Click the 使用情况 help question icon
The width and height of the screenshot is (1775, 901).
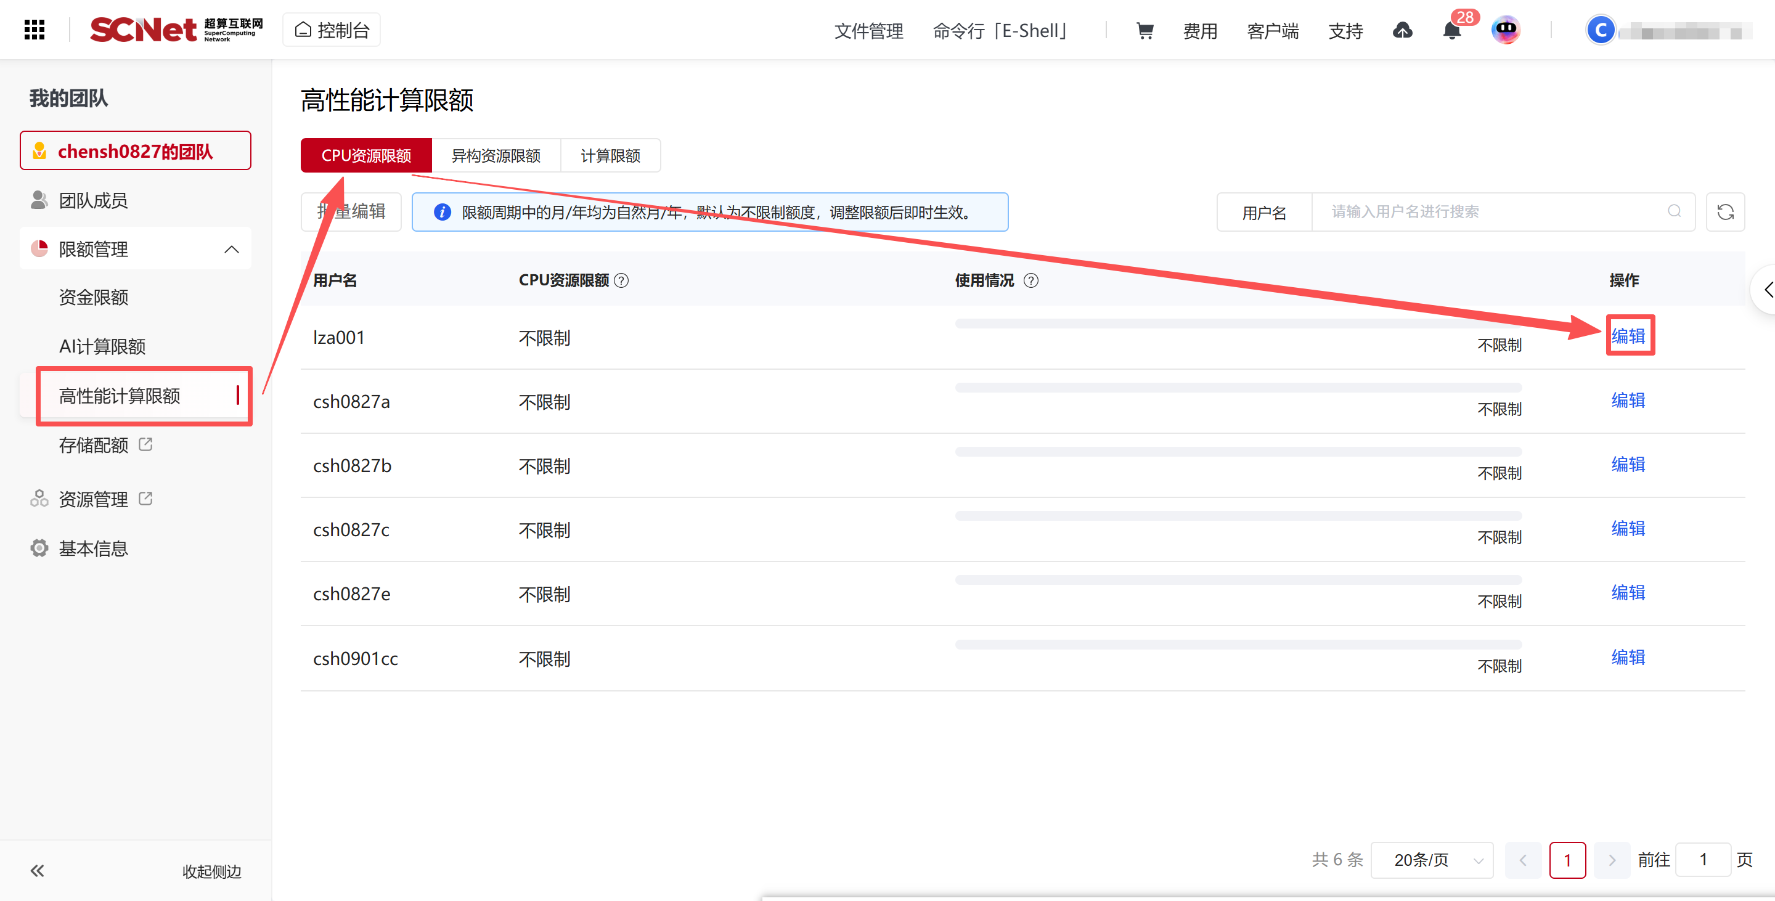click(1031, 280)
